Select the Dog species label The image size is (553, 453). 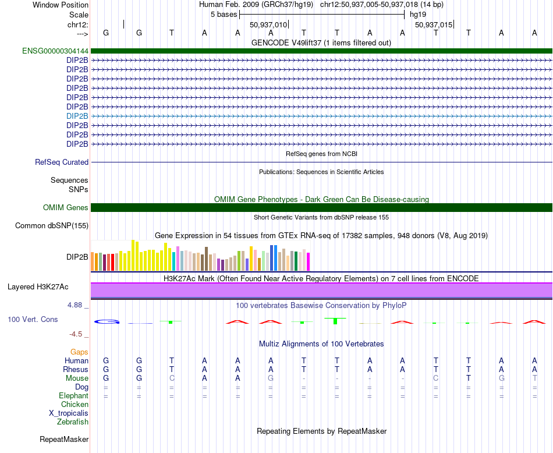coord(82,387)
